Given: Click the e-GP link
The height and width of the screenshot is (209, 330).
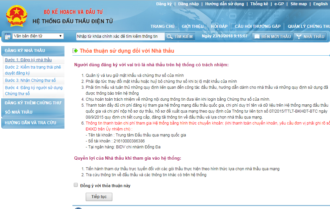Looking at the screenshot, I should coord(279,4).
